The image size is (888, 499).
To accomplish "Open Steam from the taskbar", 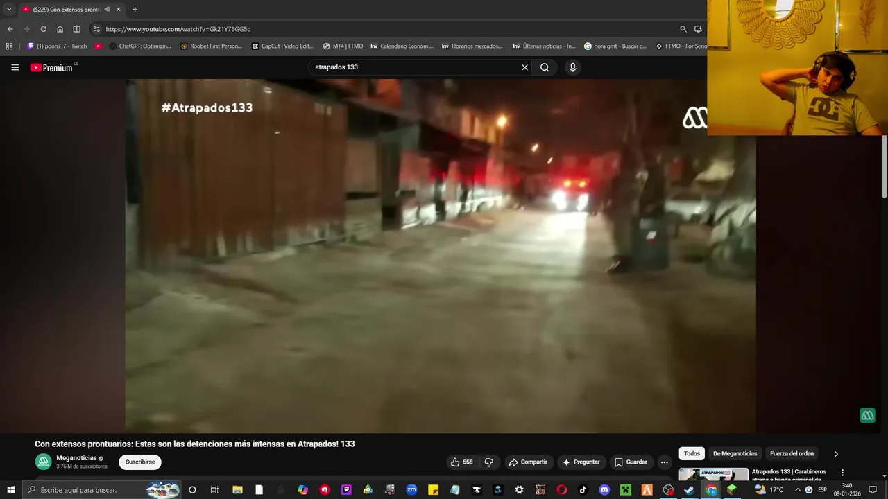I will point(690,490).
